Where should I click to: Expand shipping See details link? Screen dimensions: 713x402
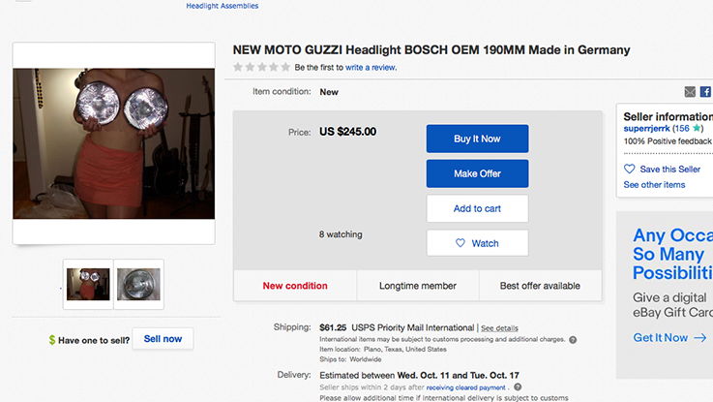click(499, 328)
